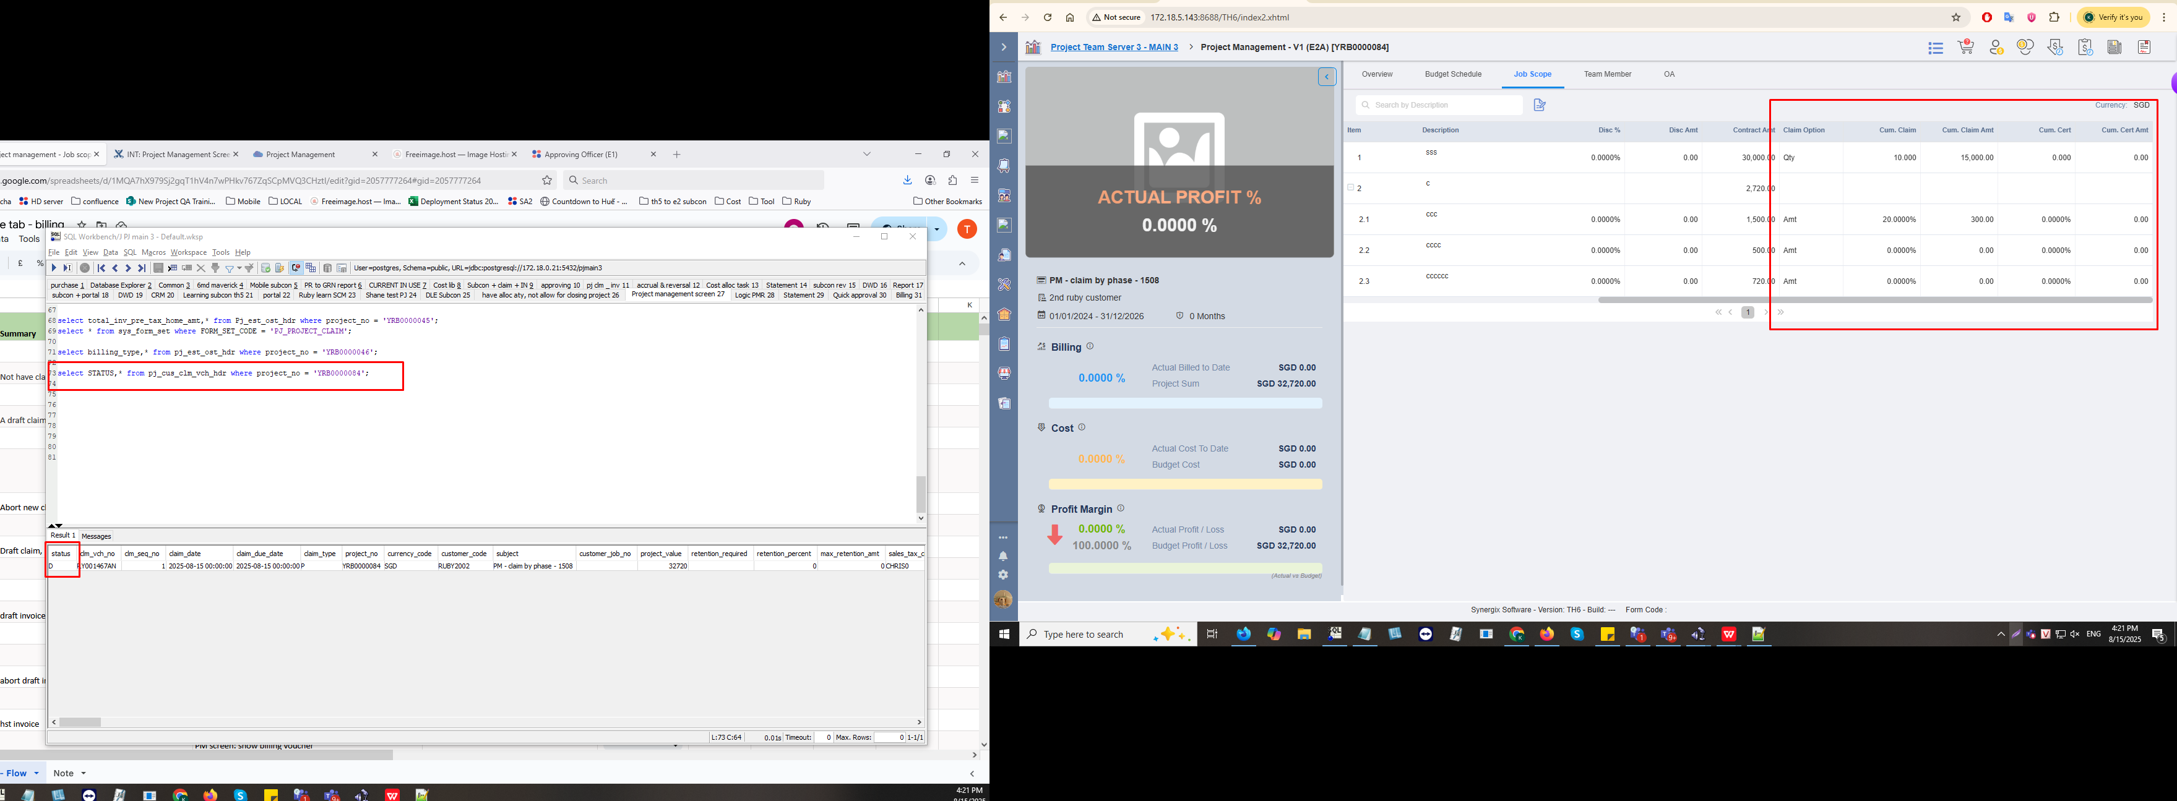
Task: Run the SQL statement with Execute icon
Action: pyautogui.click(x=54, y=268)
